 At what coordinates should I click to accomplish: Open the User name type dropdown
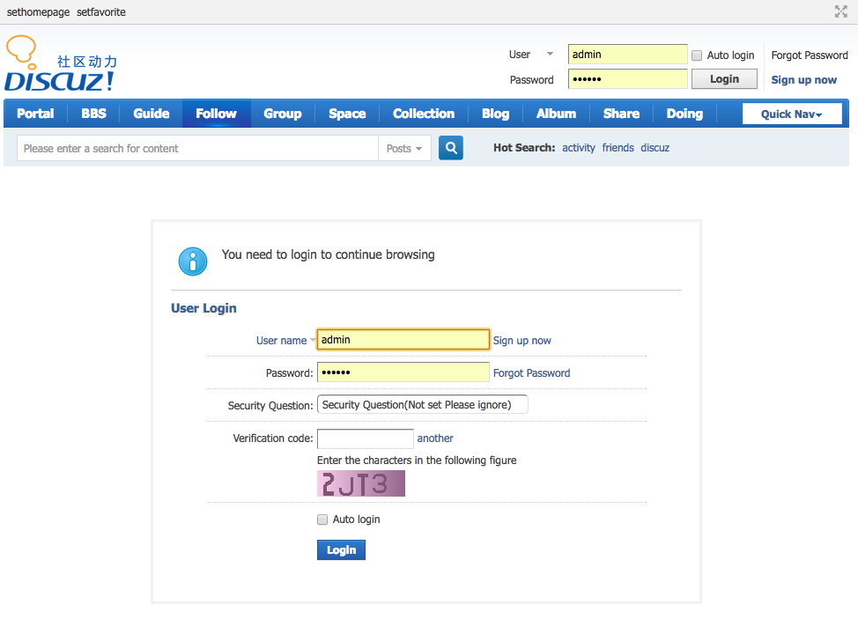[313, 340]
